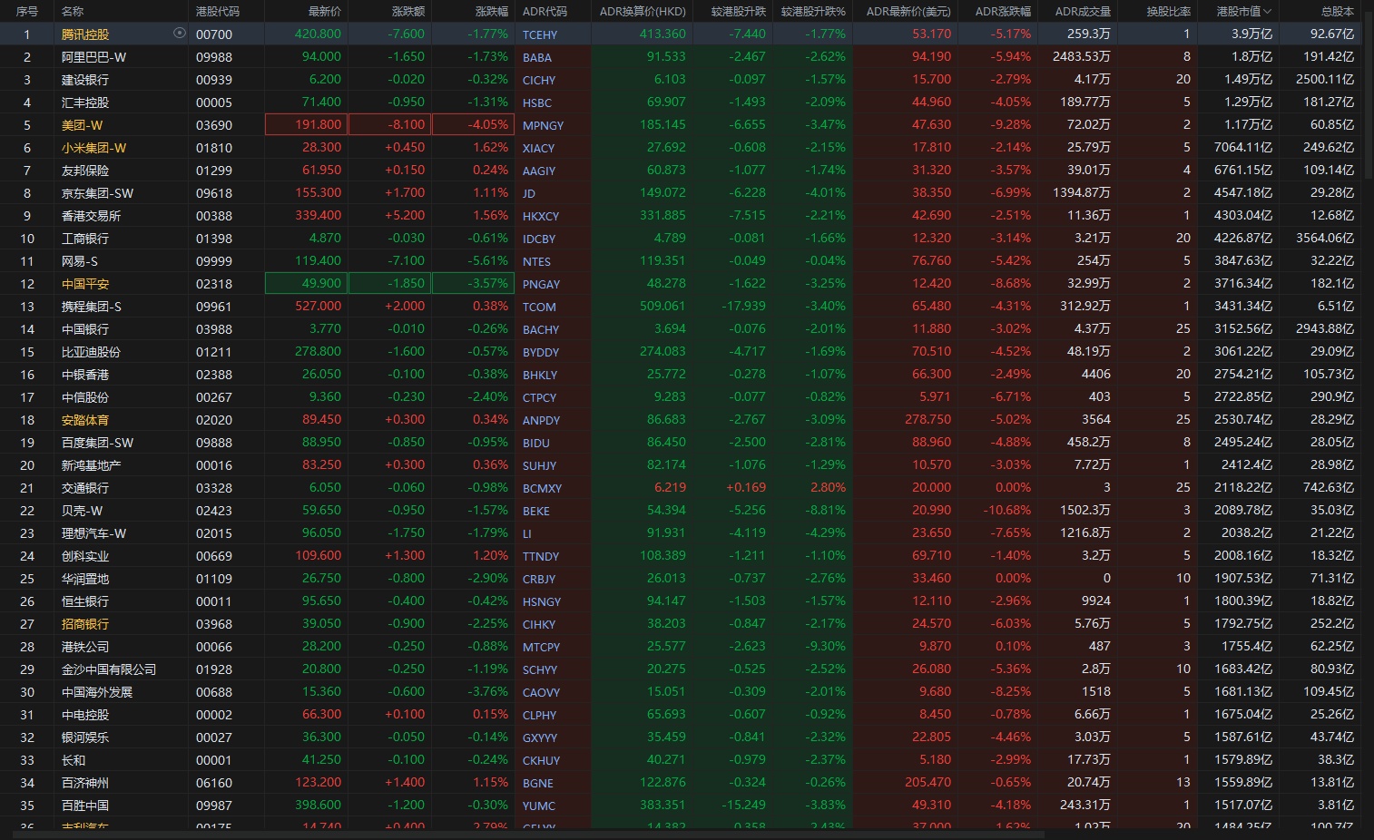Select the 中国平安 stock name
The width and height of the screenshot is (1374, 840).
click(x=85, y=284)
